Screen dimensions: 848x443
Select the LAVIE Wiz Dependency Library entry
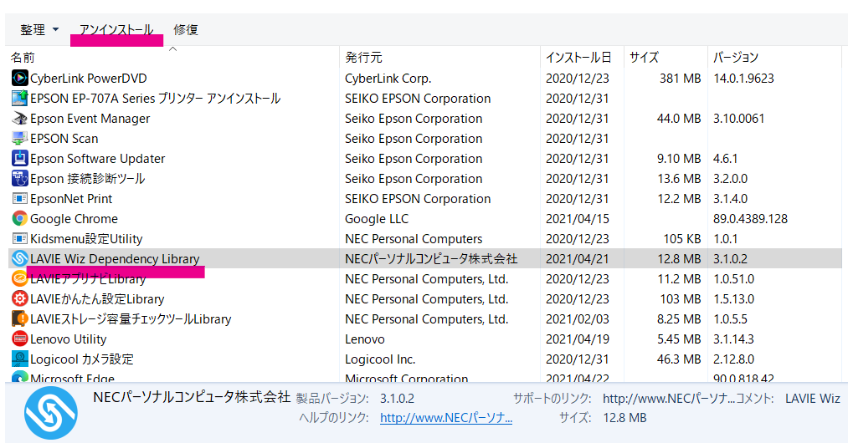[x=115, y=259]
